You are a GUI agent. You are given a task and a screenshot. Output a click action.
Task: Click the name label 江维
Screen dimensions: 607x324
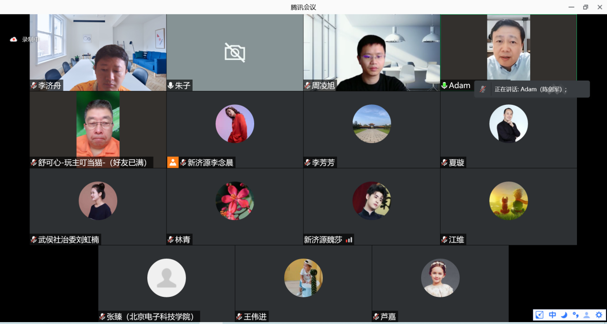click(x=456, y=240)
